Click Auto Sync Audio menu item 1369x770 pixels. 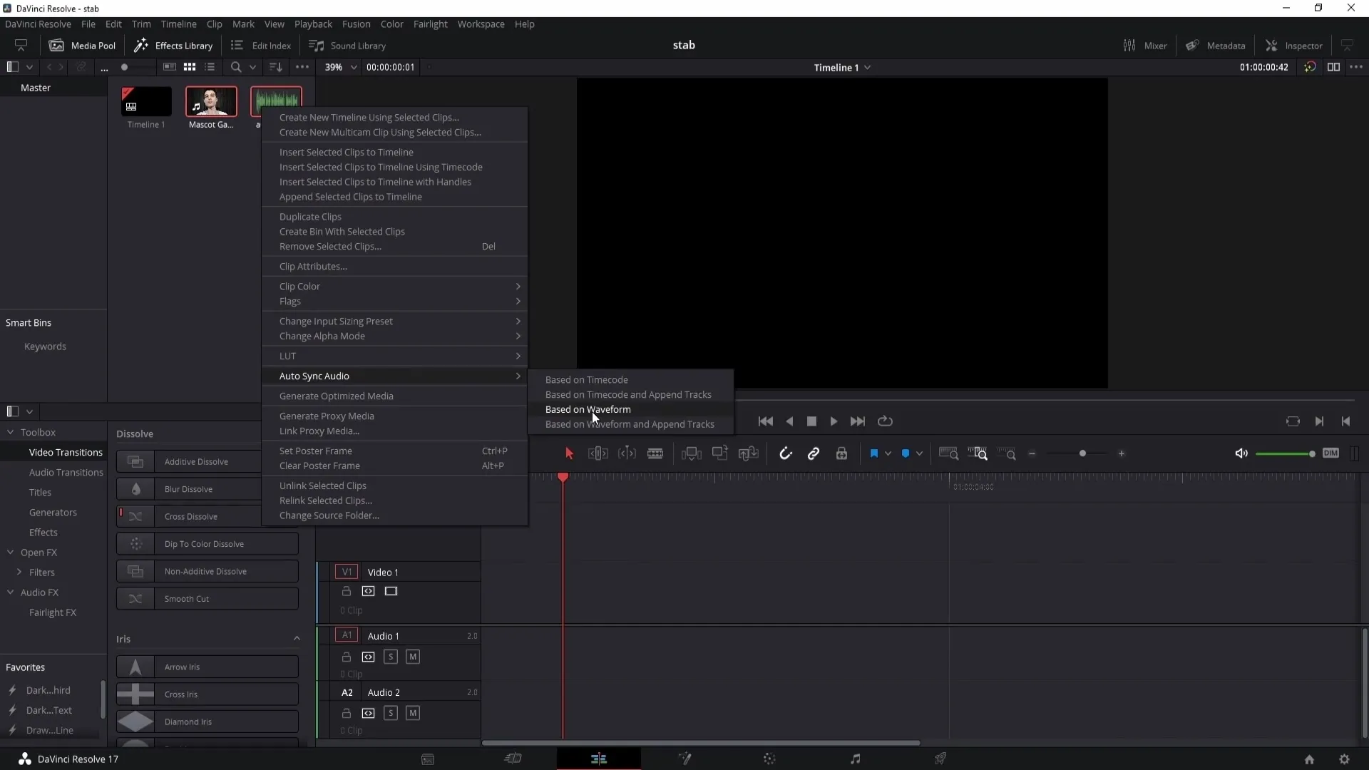[x=315, y=375]
